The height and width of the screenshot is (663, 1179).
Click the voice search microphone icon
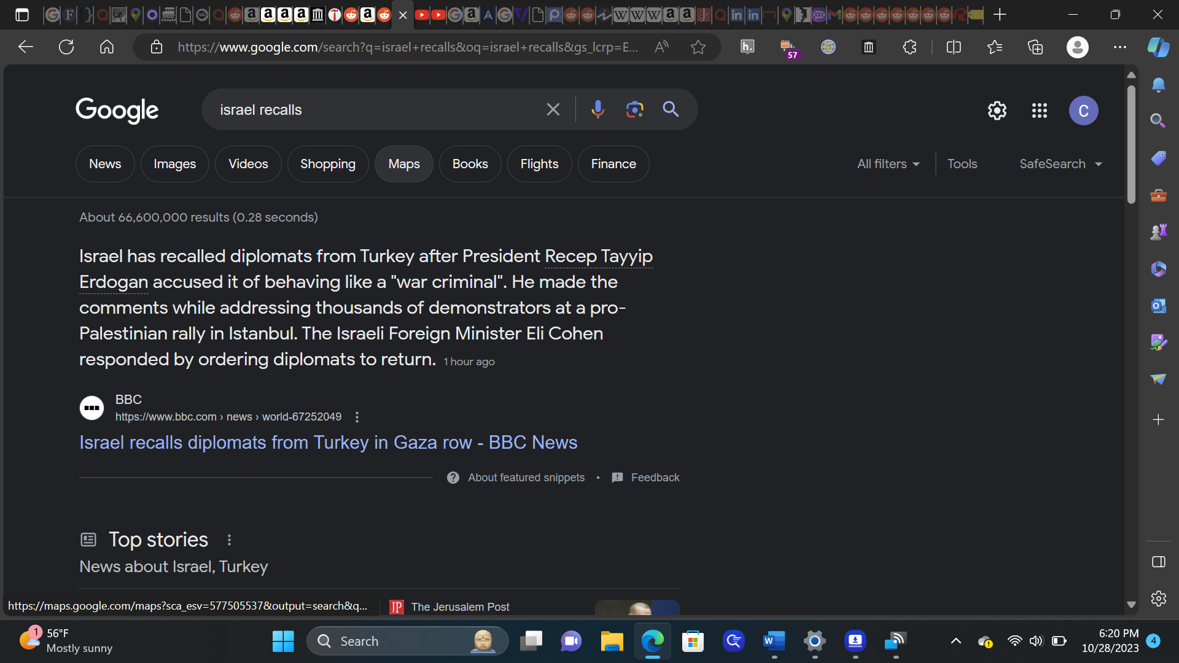tap(597, 110)
